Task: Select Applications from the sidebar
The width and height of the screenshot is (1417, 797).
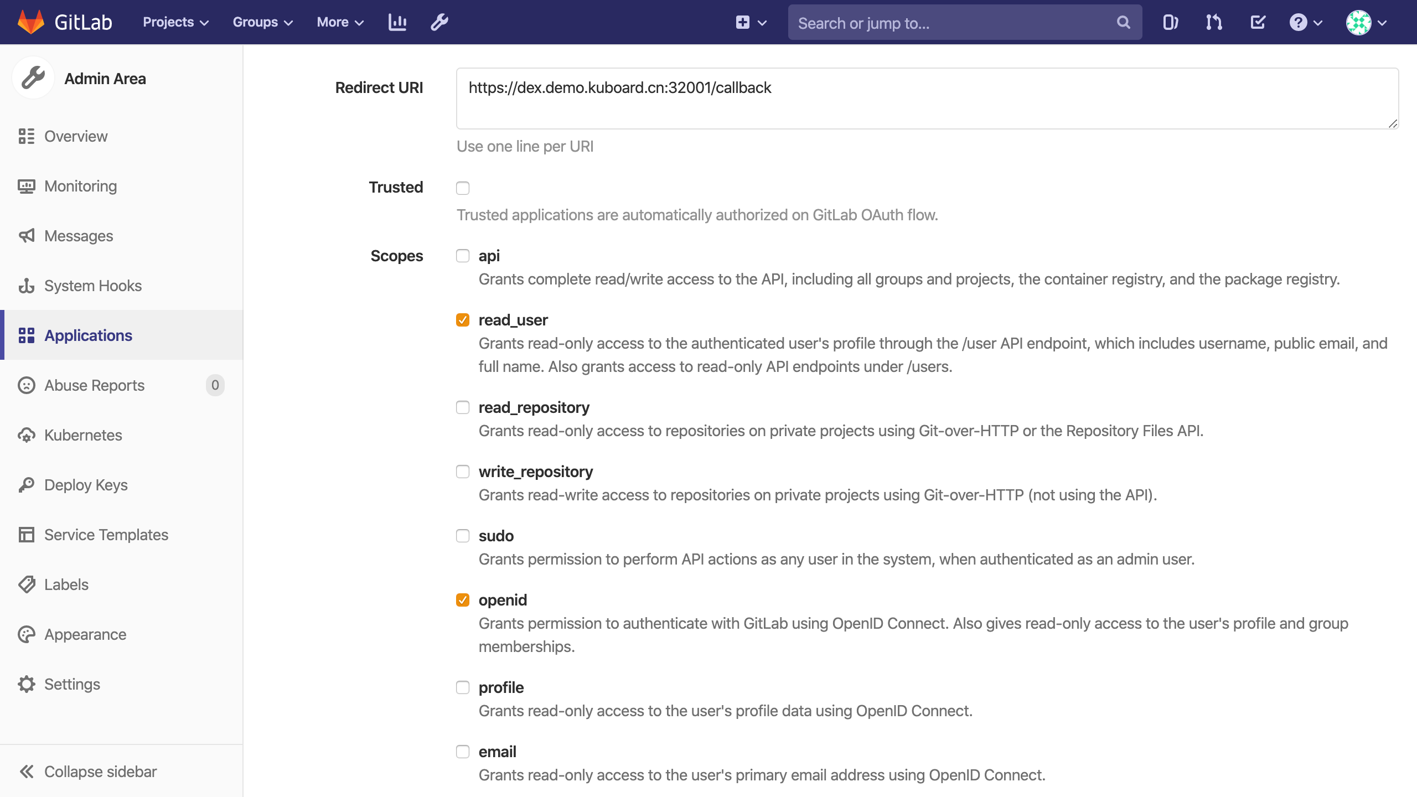Action: 89,335
